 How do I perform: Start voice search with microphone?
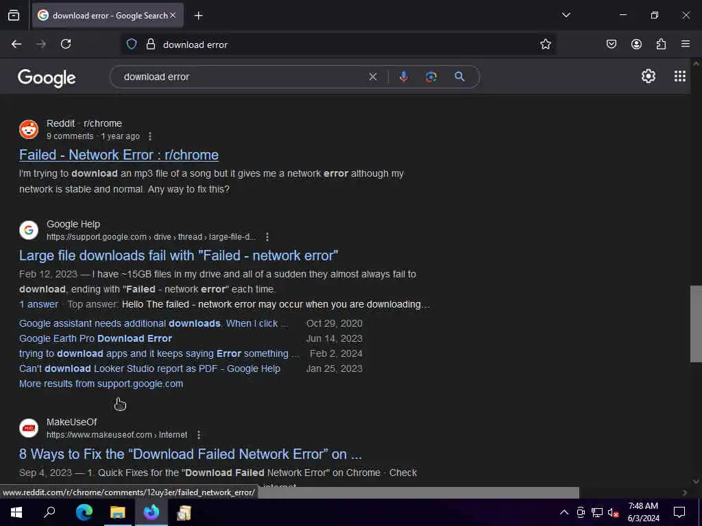click(403, 77)
